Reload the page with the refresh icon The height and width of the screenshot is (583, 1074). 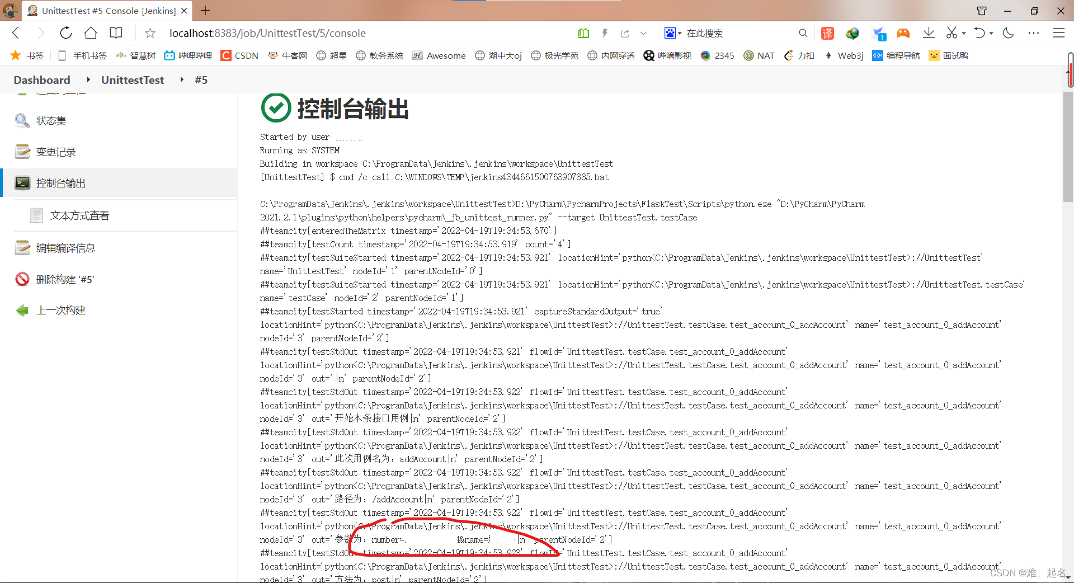coord(65,33)
